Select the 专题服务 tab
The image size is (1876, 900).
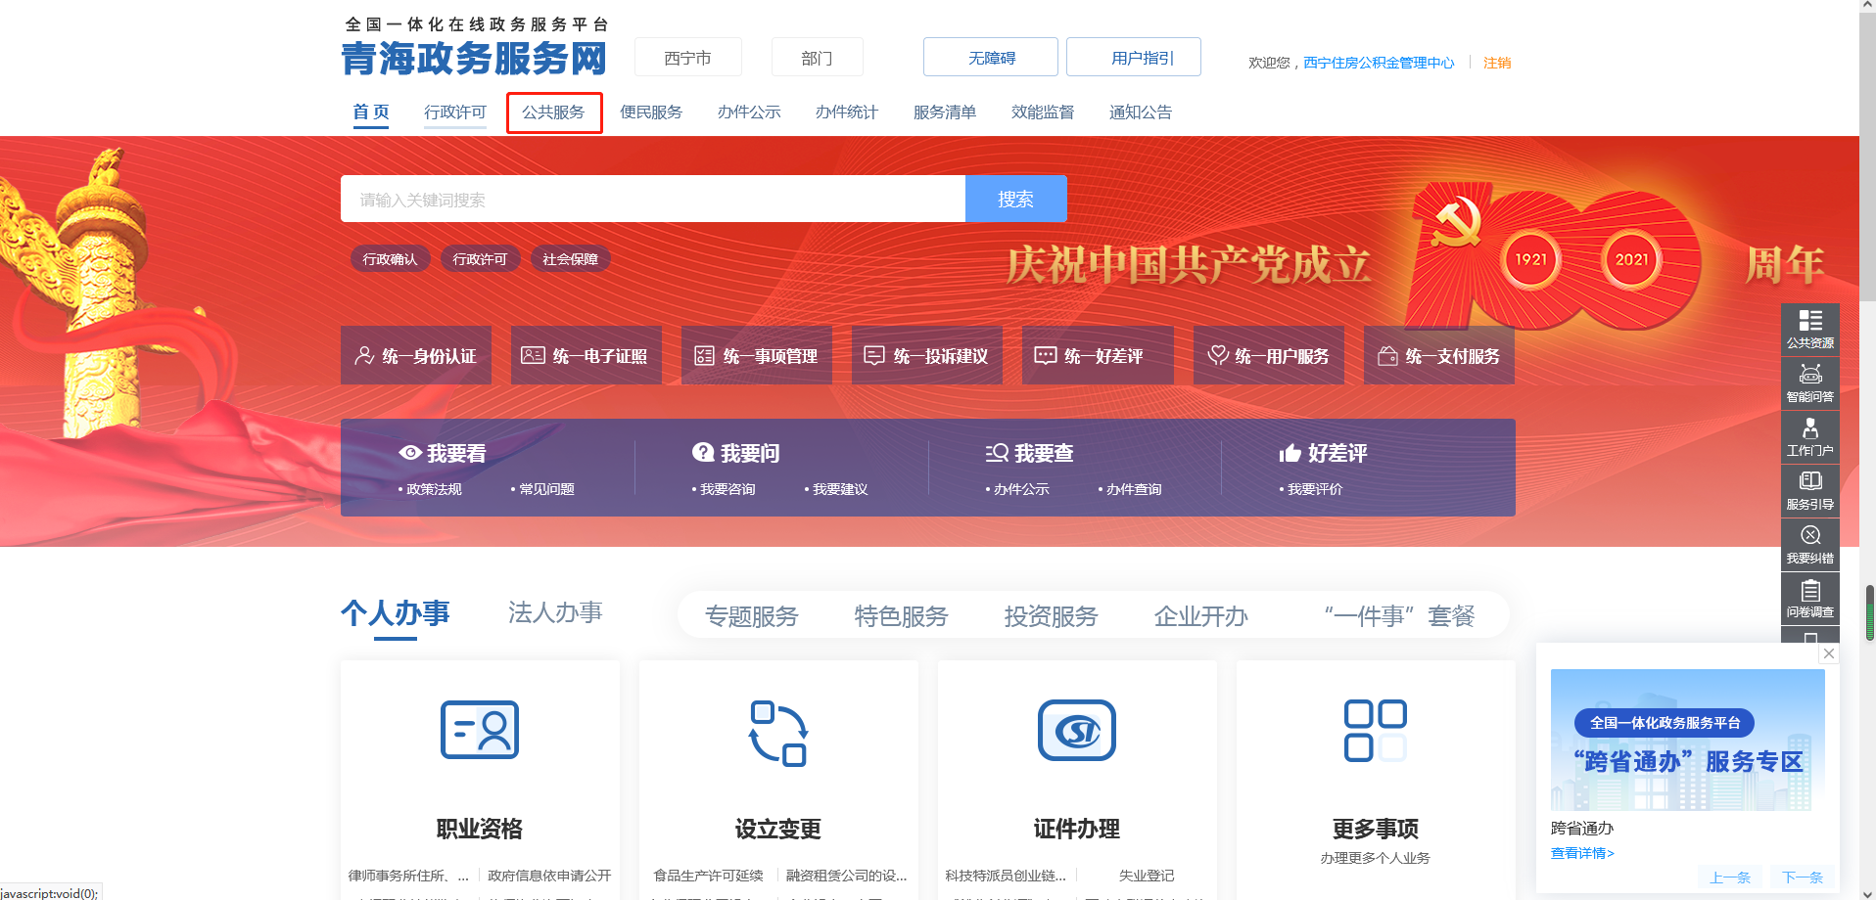(752, 616)
